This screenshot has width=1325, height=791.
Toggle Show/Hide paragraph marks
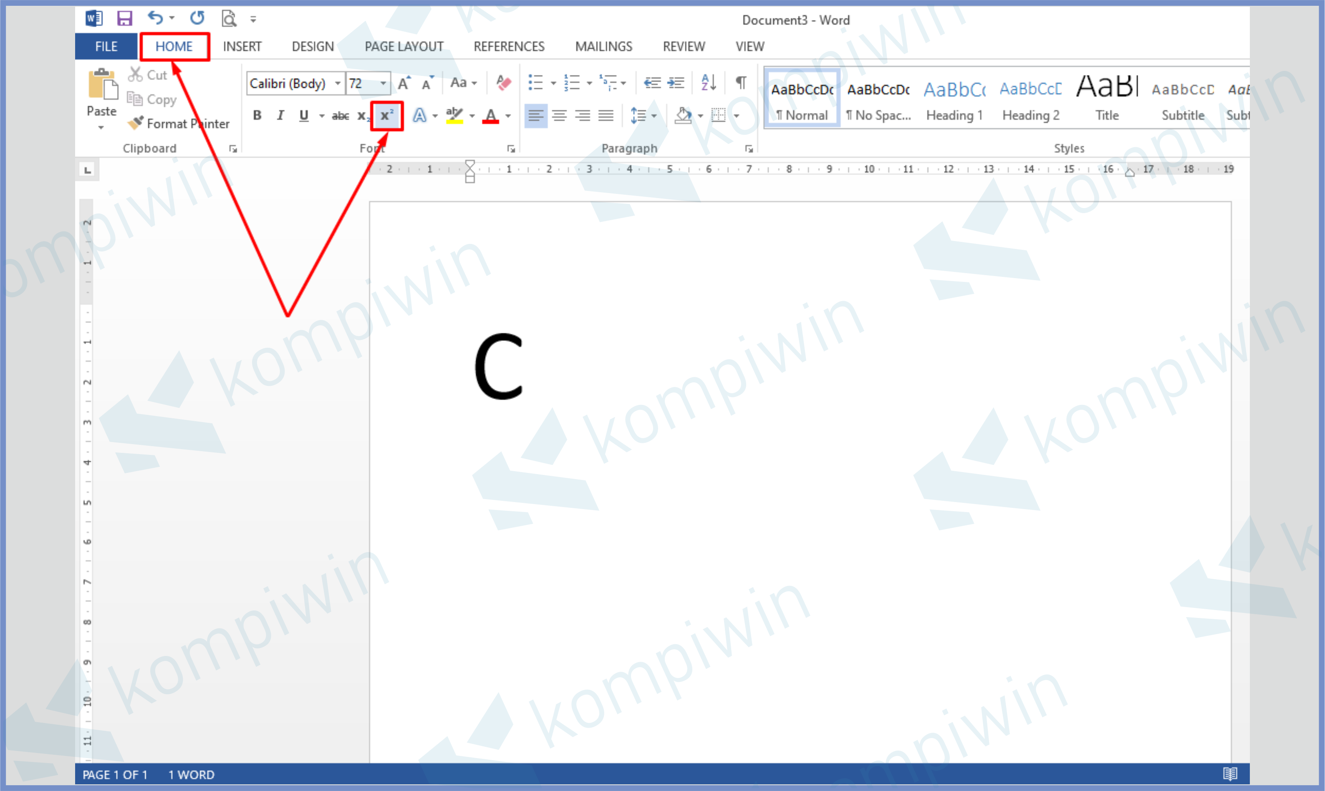[741, 83]
